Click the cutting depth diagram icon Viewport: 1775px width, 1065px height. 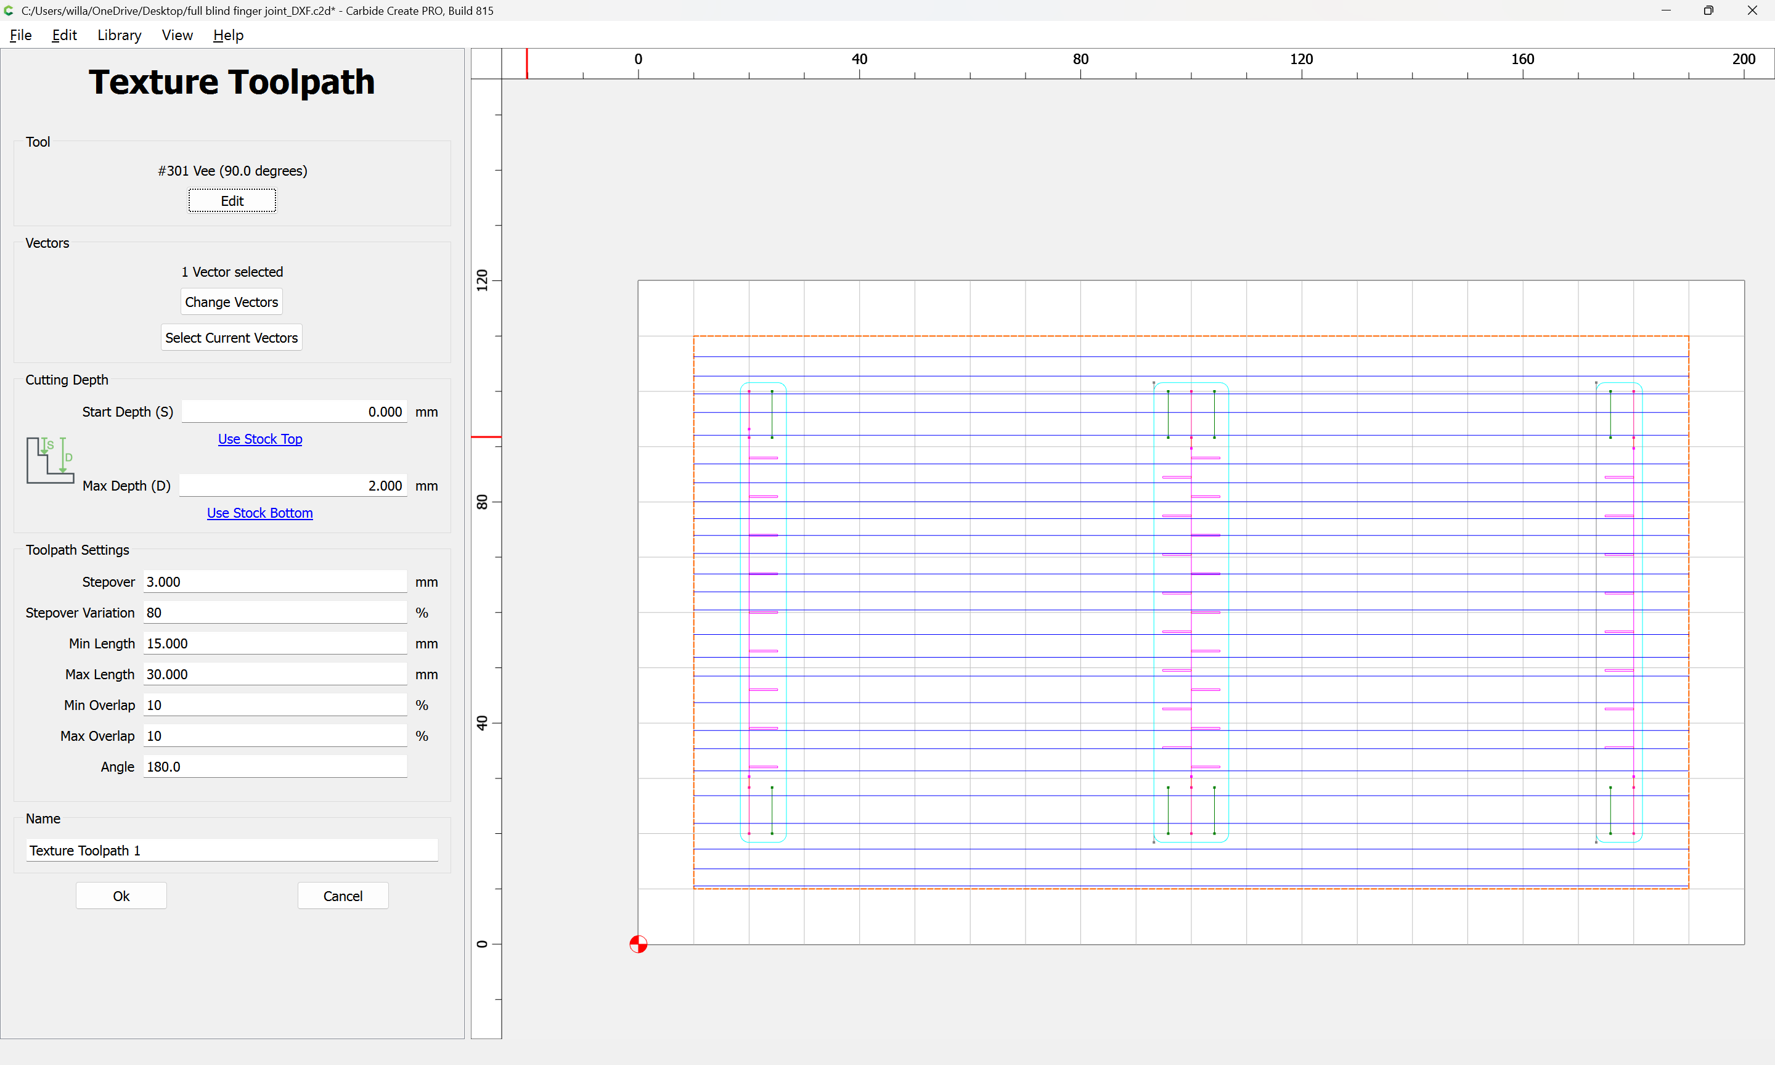pyautogui.click(x=50, y=460)
